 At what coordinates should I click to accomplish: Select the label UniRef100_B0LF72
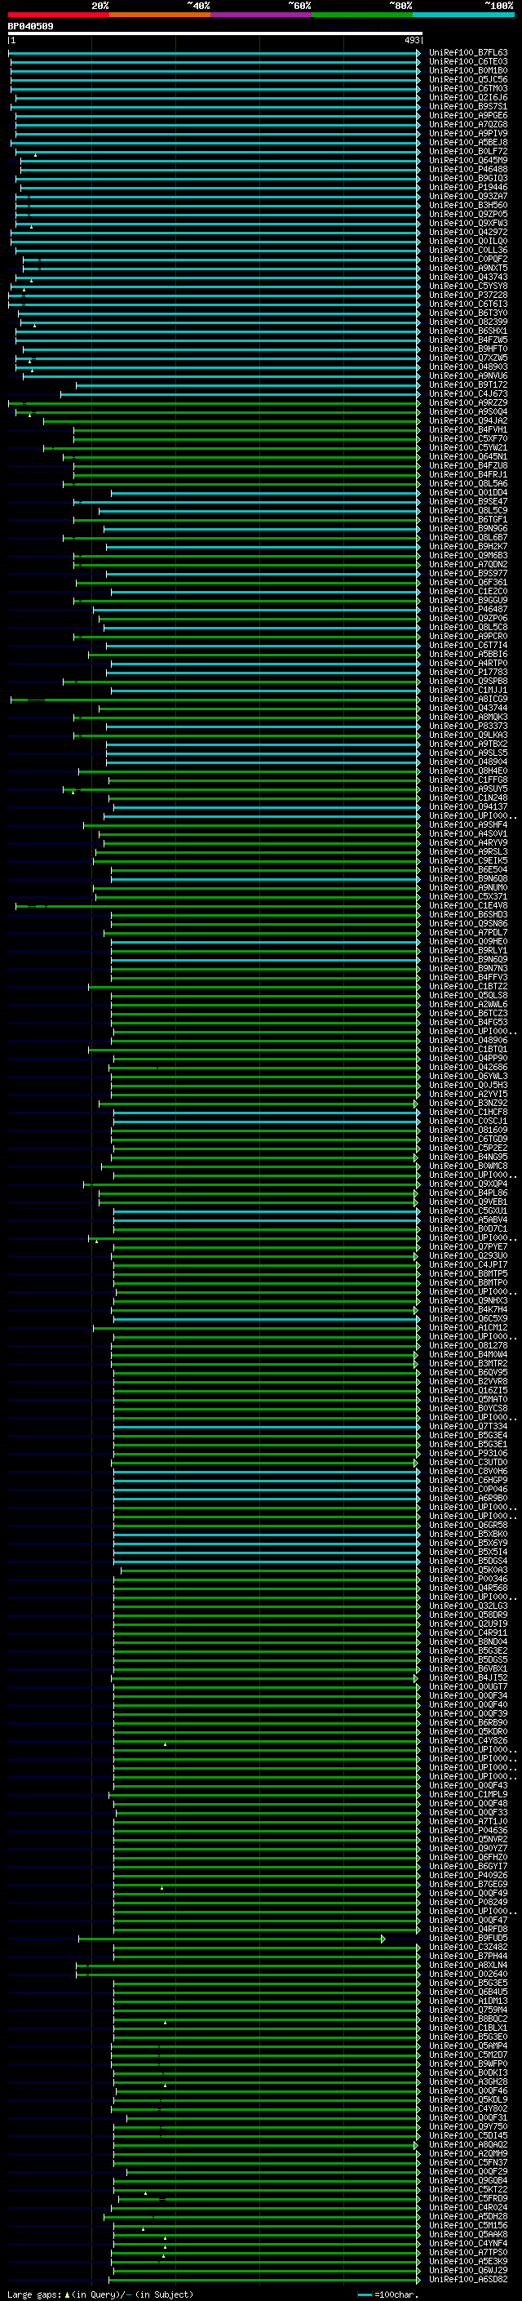pos(468,151)
